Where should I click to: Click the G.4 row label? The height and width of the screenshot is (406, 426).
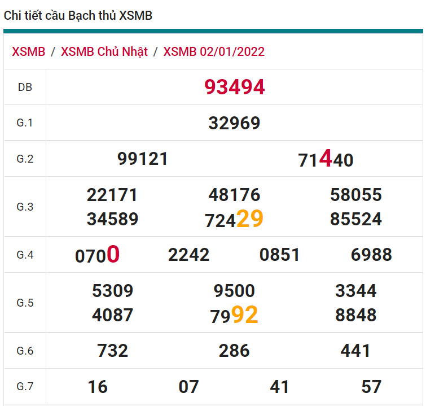(25, 255)
